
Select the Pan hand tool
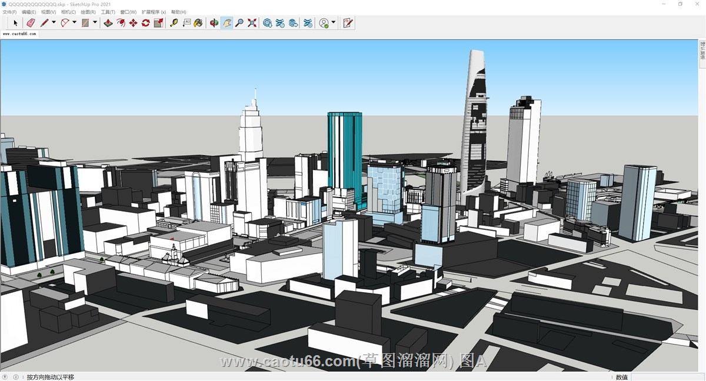point(227,23)
